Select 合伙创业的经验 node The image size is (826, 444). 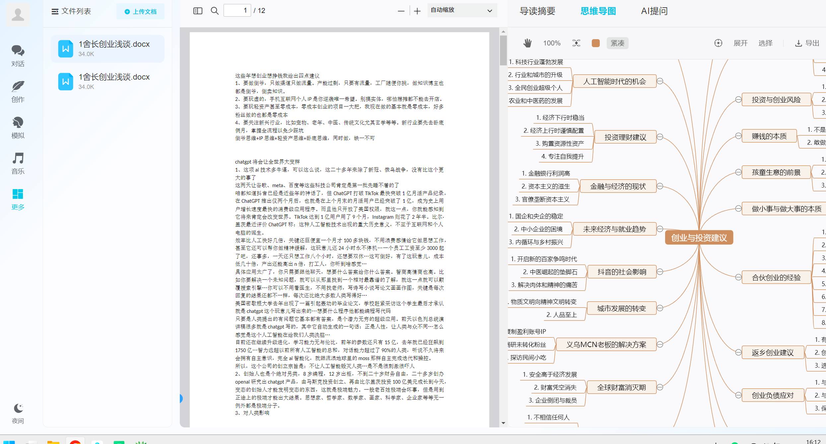776,277
